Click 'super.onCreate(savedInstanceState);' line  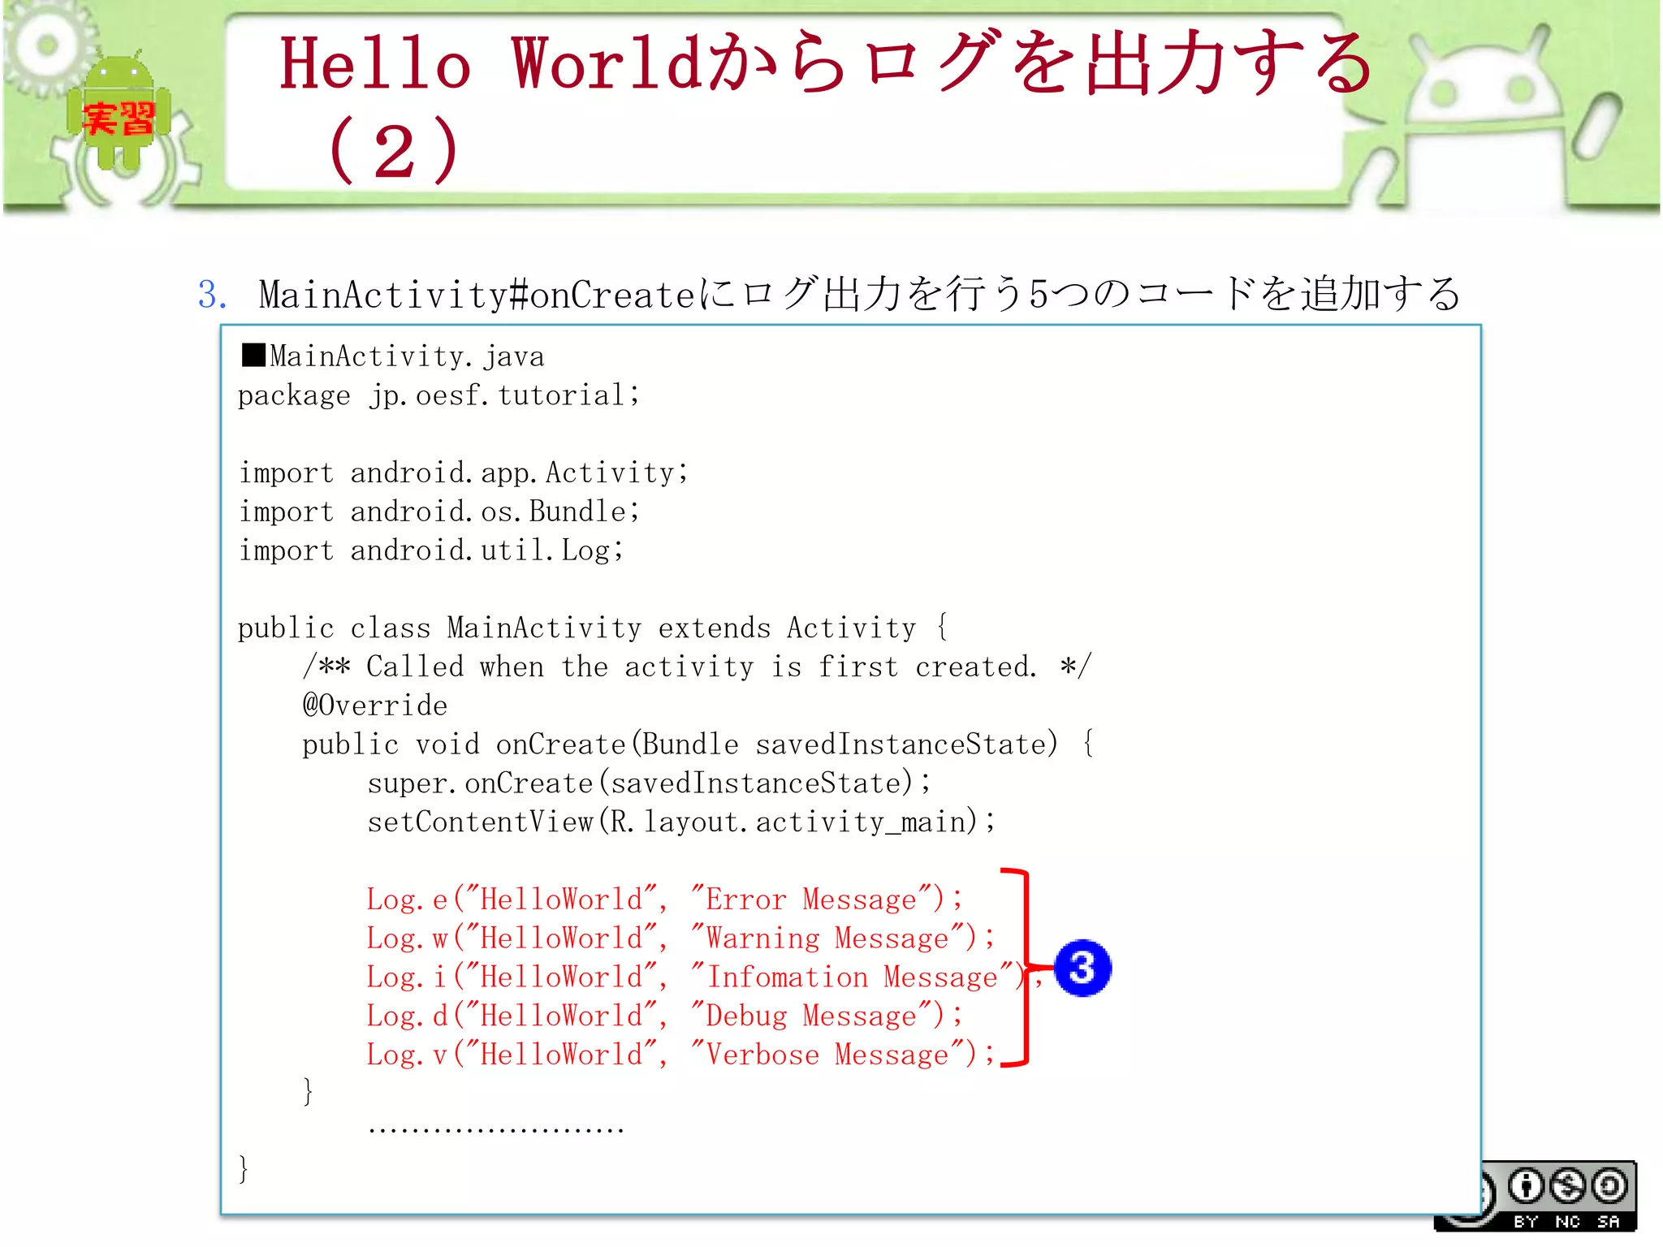(649, 783)
